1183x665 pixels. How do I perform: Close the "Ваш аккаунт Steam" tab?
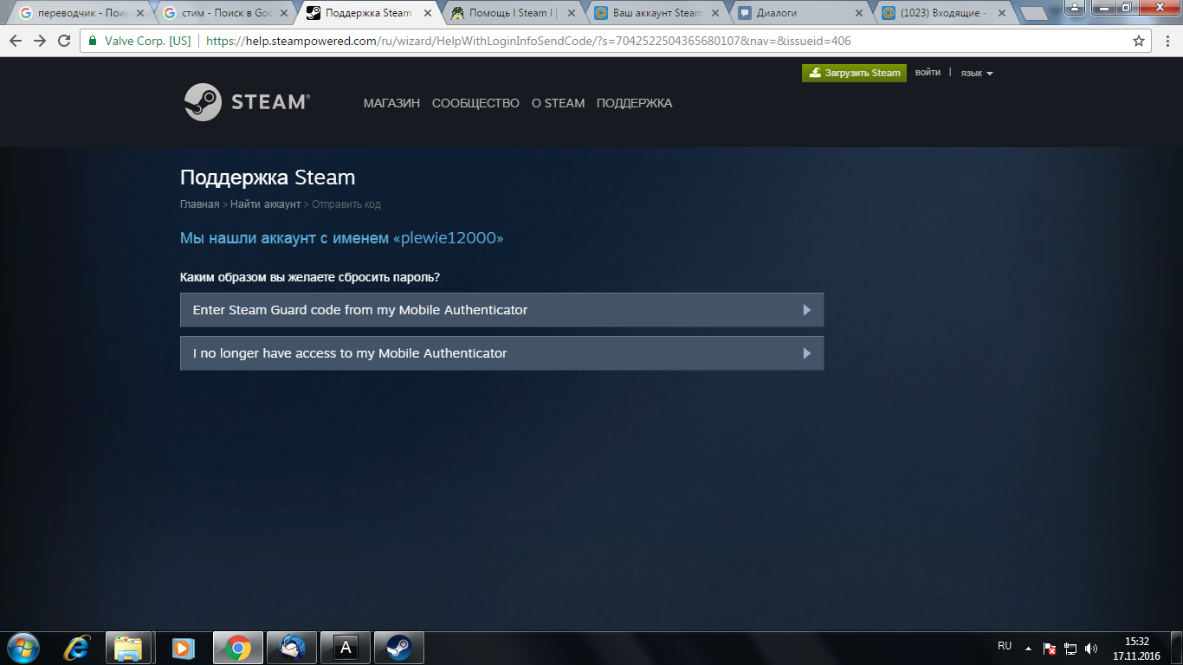[715, 13]
